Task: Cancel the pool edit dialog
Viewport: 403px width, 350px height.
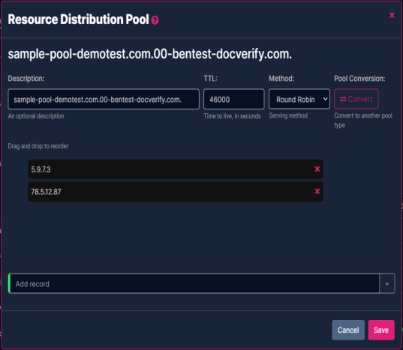Action: coord(348,330)
